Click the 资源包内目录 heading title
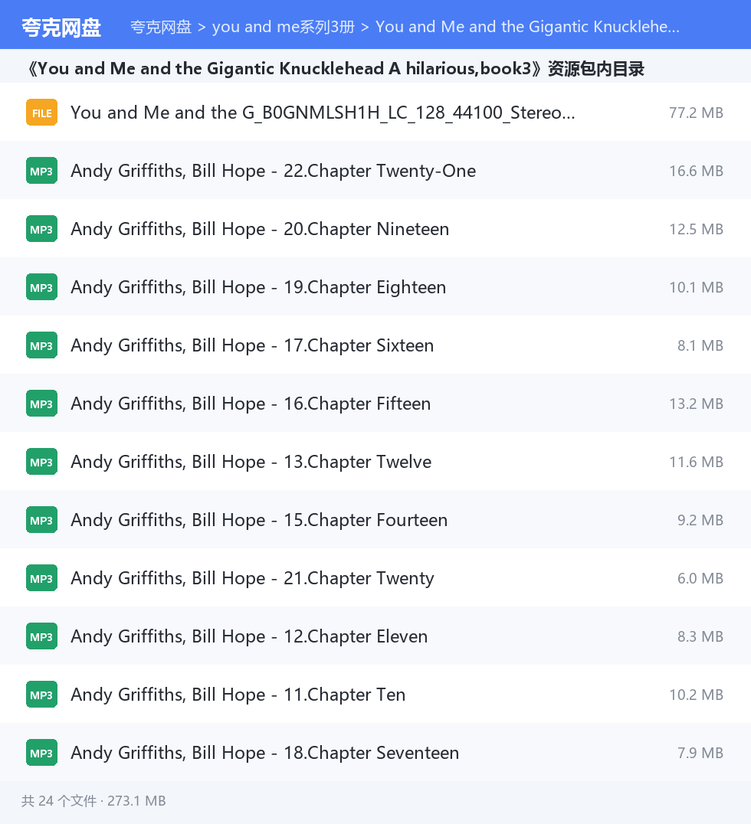This screenshot has height=824, width=751. (336, 68)
